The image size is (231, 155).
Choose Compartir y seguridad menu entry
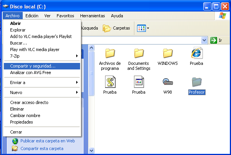(33, 66)
